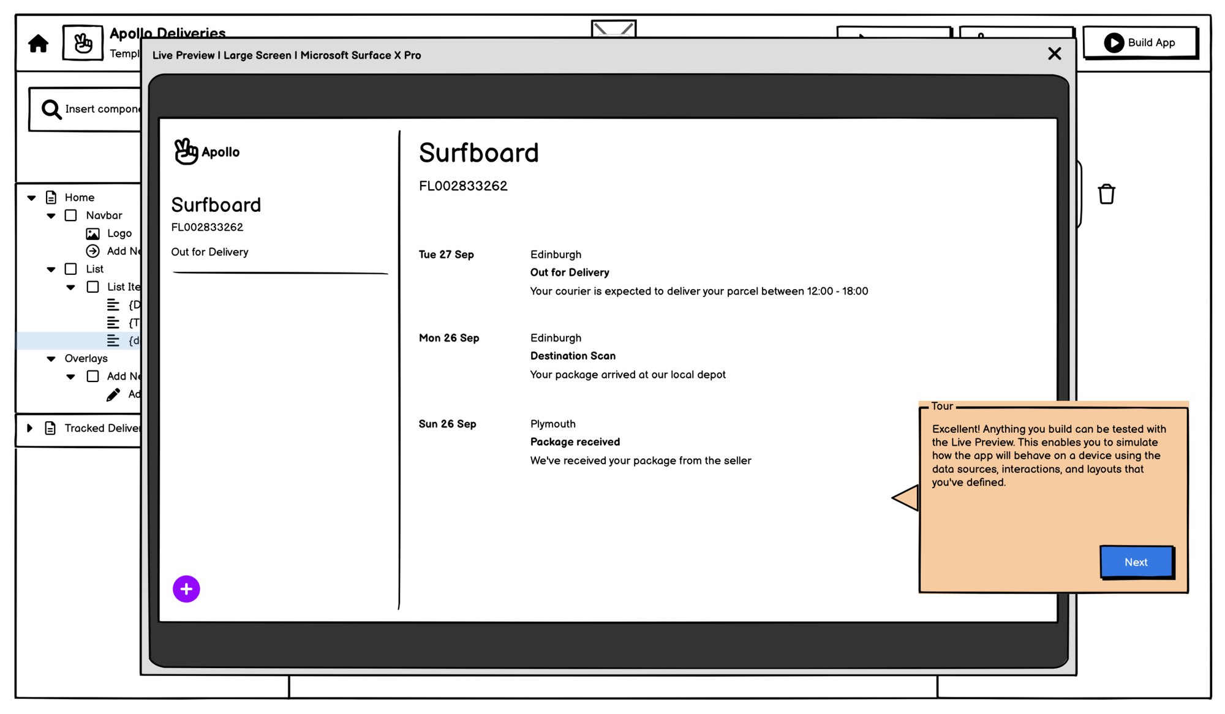Click the Package received status text
This screenshot has width=1225, height=714.
[575, 442]
